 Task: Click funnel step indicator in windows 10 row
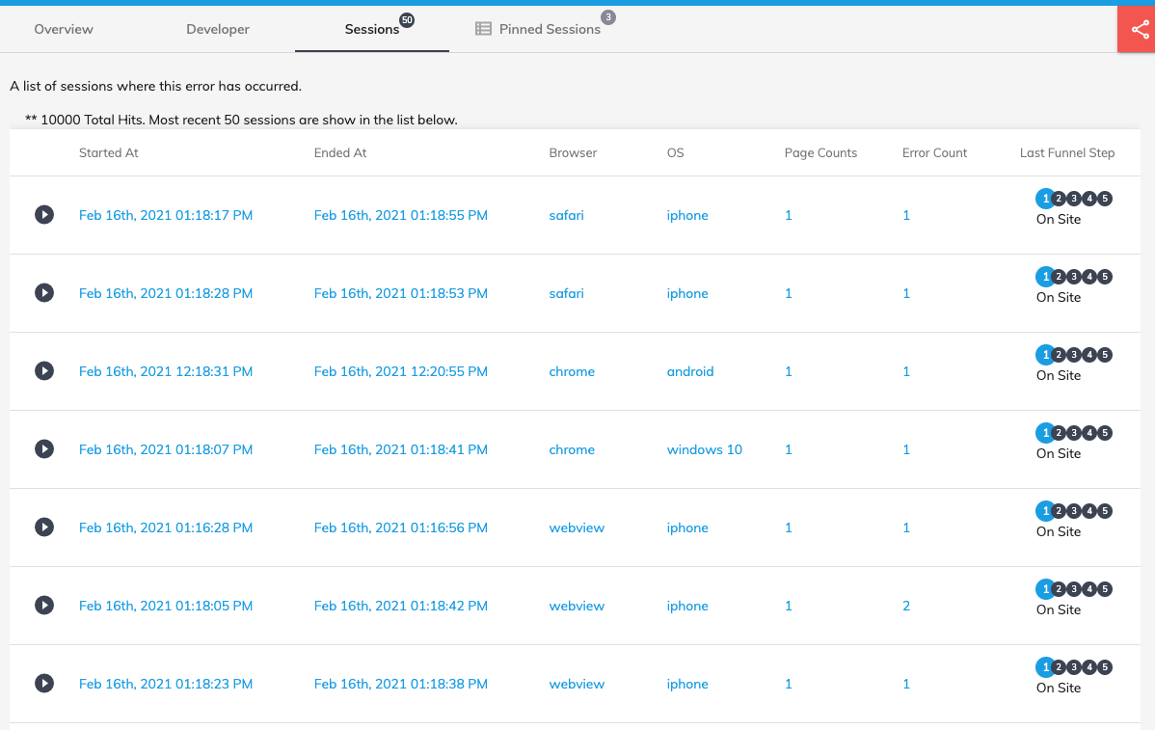(1074, 432)
